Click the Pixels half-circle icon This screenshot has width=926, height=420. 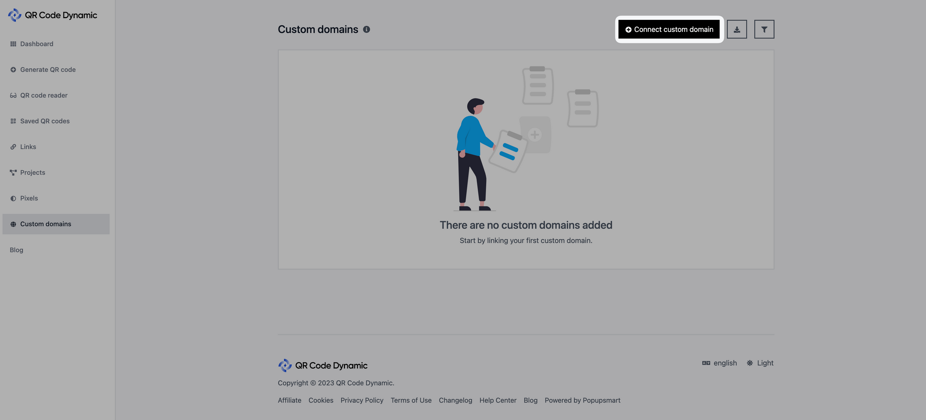[13, 198]
